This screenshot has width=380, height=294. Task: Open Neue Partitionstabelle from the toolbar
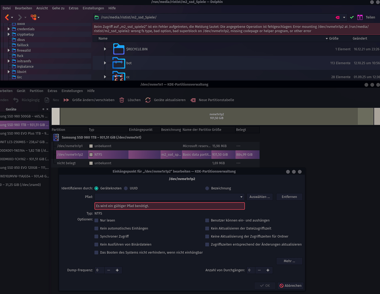pos(193,100)
